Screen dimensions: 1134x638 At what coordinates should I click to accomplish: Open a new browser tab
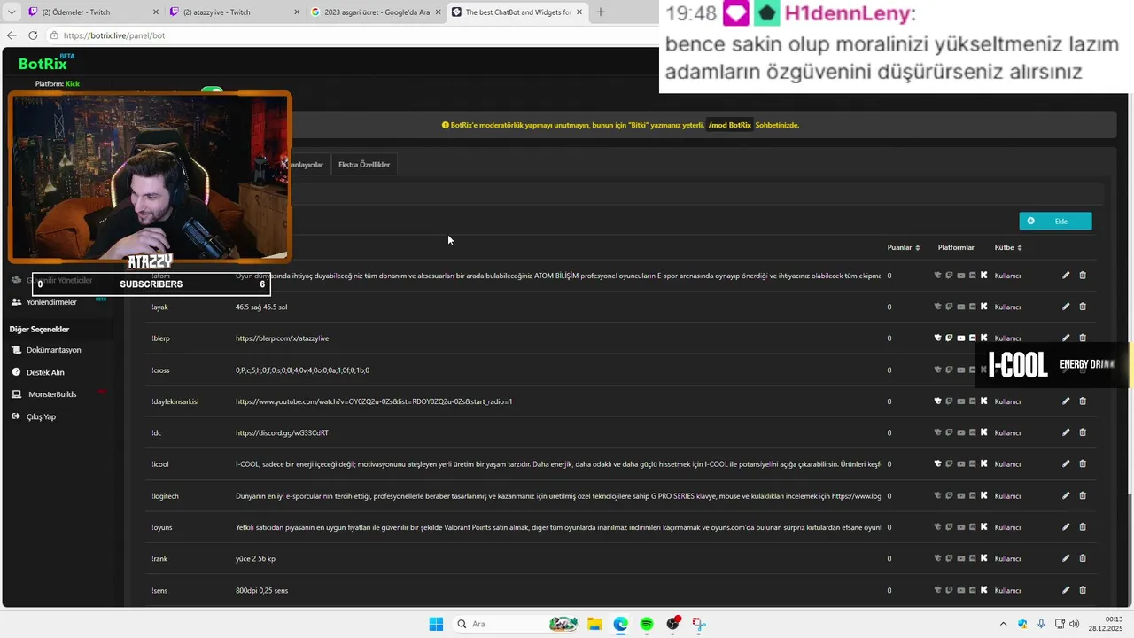tap(601, 12)
